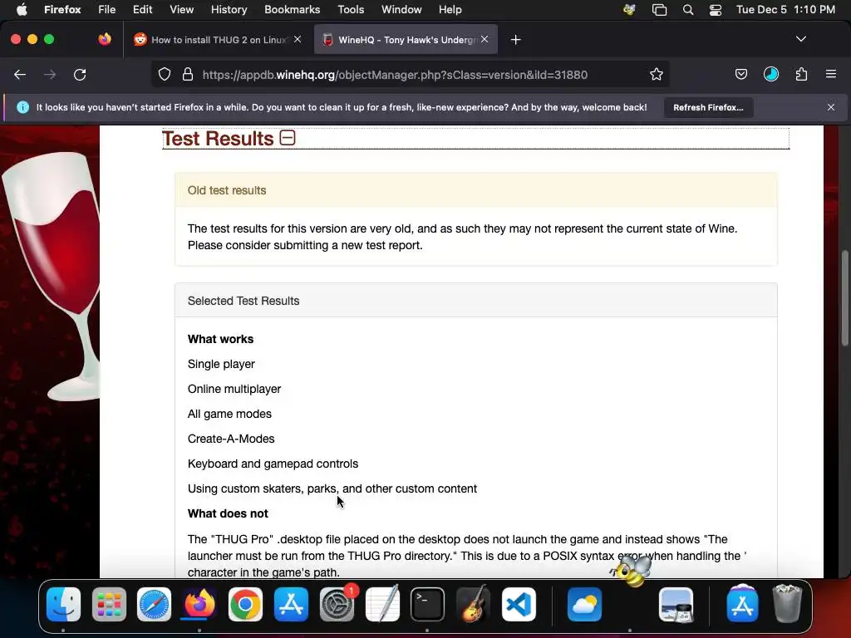Viewport: 851px width, 638px height.
Task: Click the URL address bar
Action: click(x=394, y=75)
